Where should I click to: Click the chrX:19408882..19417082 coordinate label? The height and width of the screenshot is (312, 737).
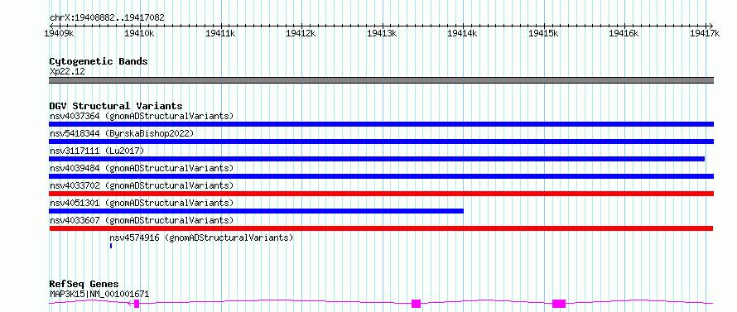pyautogui.click(x=107, y=17)
